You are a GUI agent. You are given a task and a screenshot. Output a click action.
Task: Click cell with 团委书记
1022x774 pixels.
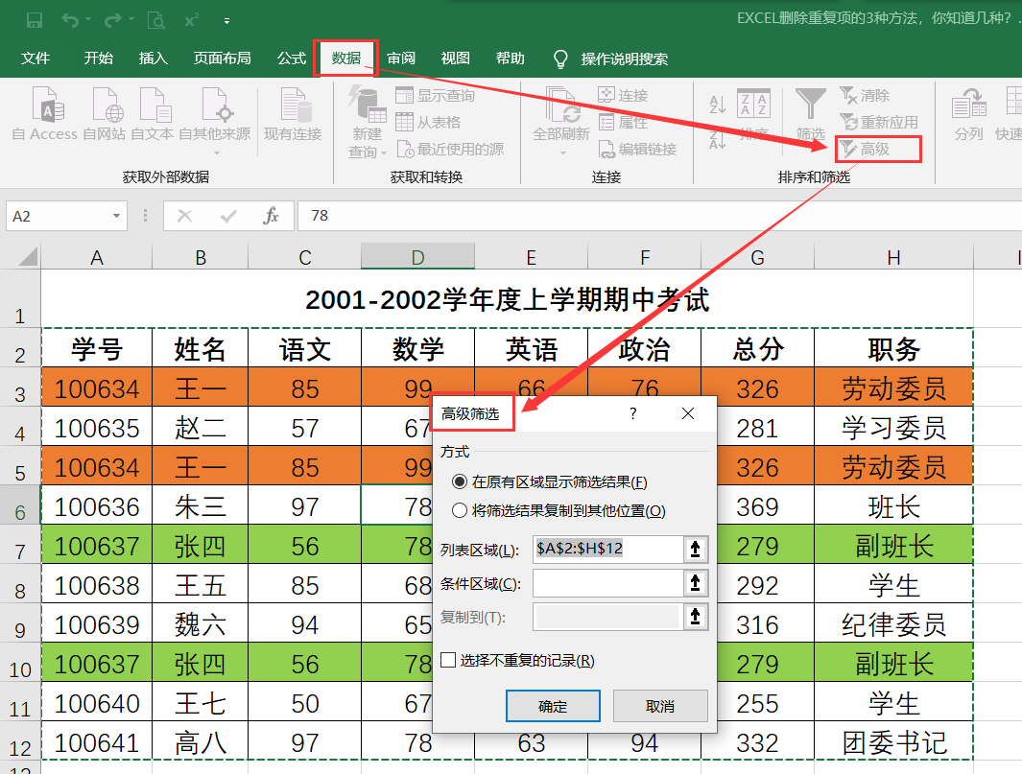point(893,740)
